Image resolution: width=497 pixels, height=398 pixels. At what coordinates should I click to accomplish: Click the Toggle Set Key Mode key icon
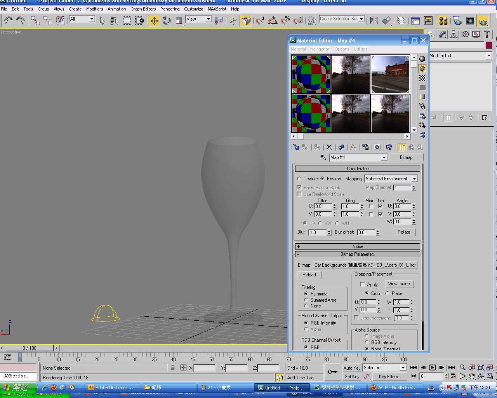click(333, 372)
